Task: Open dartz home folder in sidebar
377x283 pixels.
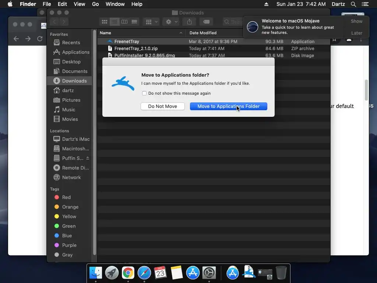Action: (70, 91)
